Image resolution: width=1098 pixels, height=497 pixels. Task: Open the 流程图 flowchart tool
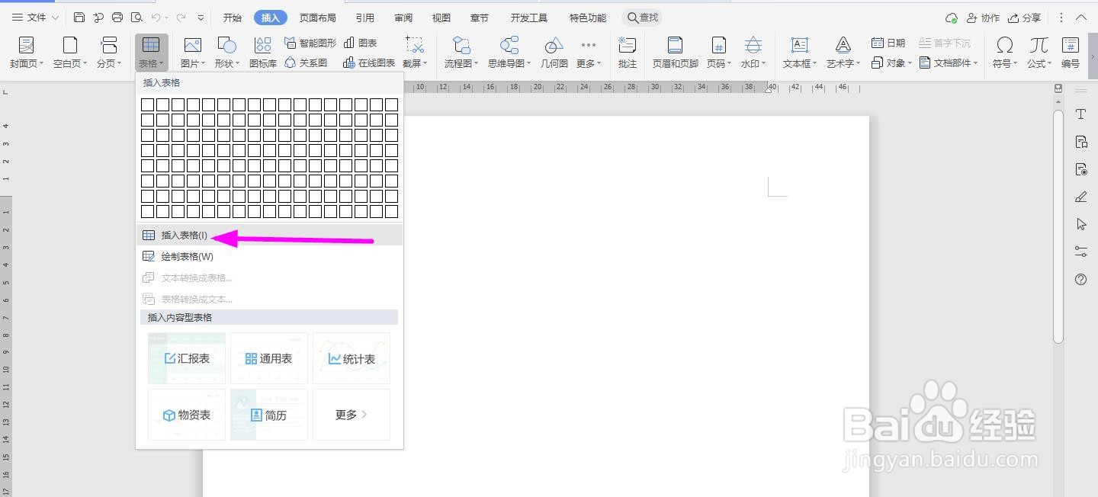click(460, 52)
